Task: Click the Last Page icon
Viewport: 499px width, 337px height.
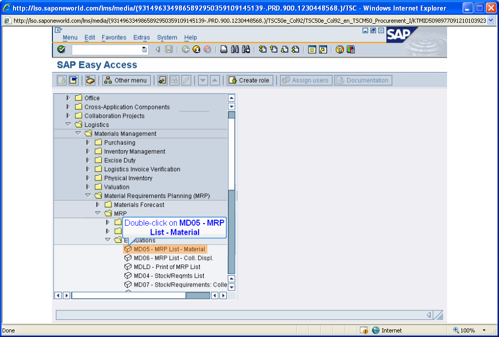Action: (x=295, y=49)
